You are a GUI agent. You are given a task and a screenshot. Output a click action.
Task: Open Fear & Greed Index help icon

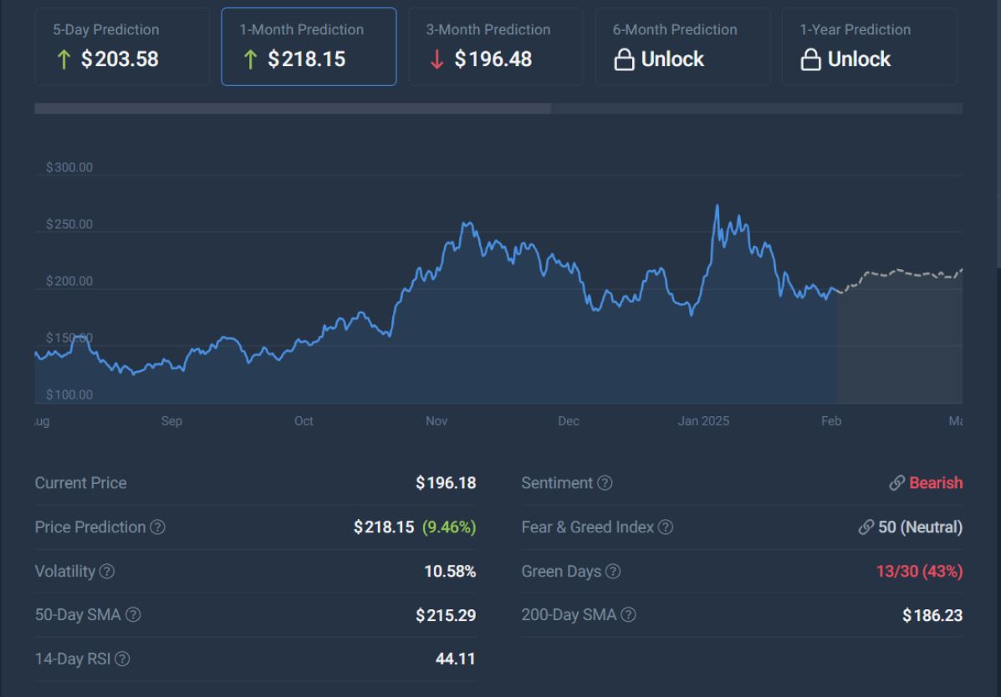(x=666, y=527)
